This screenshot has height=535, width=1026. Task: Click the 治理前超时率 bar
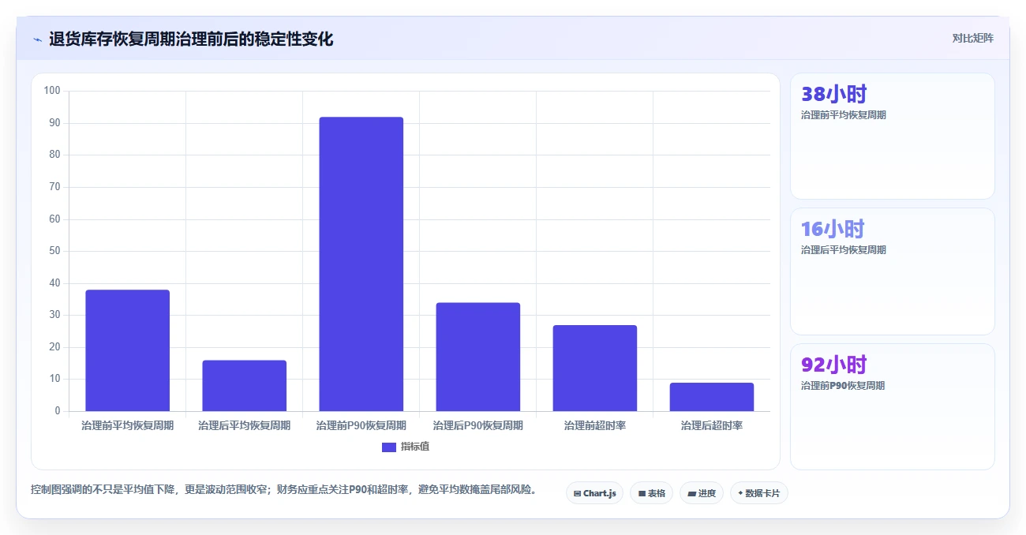point(594,368)
